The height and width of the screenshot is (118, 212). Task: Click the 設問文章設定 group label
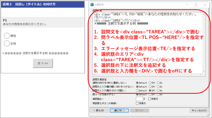(x=100, y=79)
